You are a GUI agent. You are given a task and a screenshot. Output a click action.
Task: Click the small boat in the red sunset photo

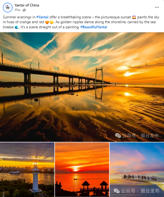(75, 179)
